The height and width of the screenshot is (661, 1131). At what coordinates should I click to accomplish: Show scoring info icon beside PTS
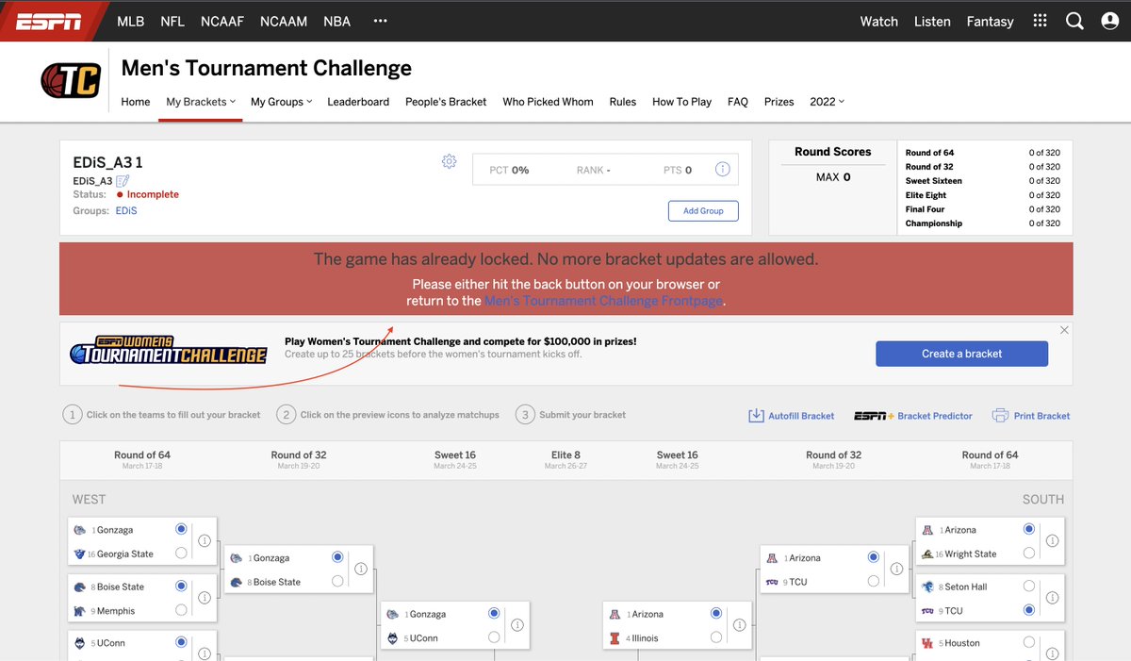coord(722,170)
